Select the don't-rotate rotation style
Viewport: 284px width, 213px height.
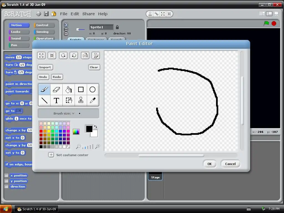click(66, 34)
